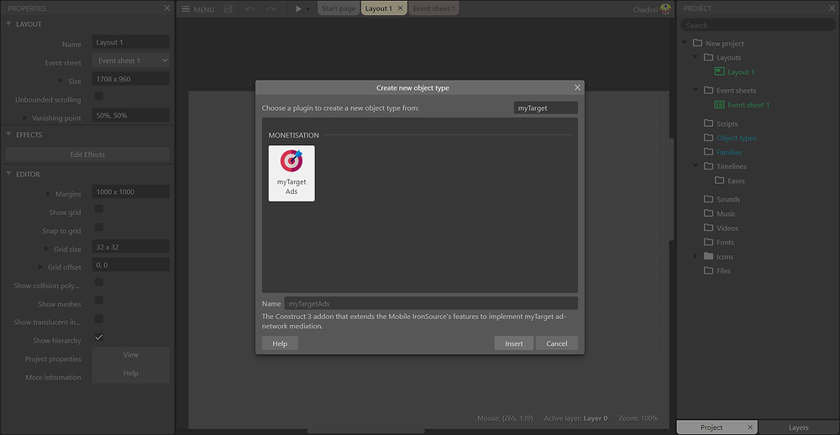Close the Project panel with top X

[x=832, y=8]
